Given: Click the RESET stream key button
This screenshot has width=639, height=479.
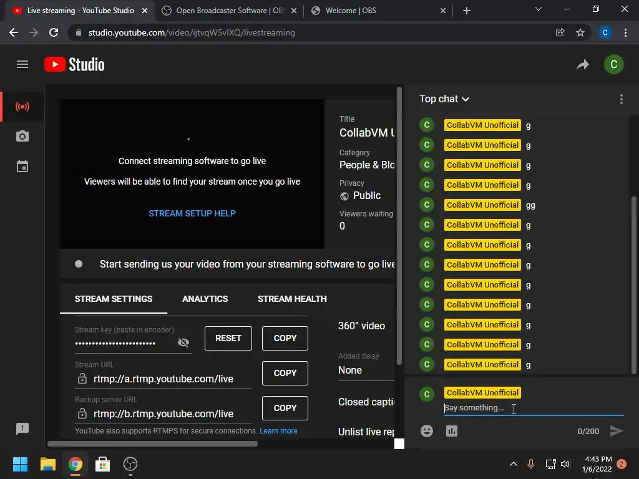Looking at the screenshot, I should click(x=228, y=338).
